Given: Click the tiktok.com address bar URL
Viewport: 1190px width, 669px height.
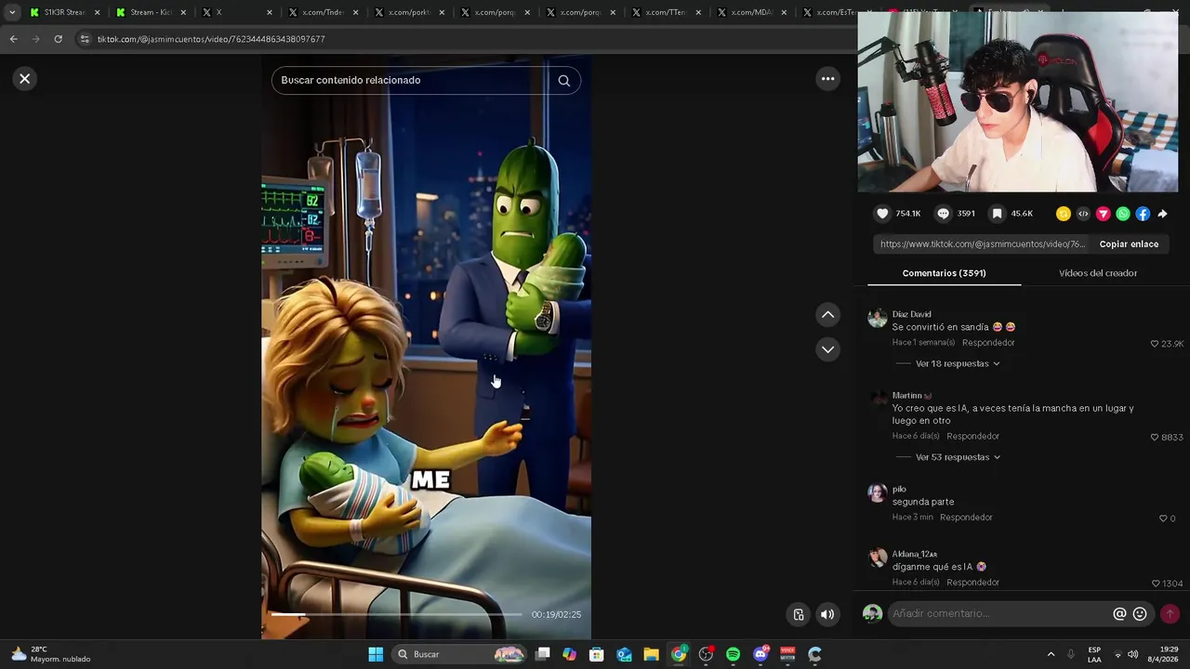Looking at the screenshot, I should coord(211,39).
